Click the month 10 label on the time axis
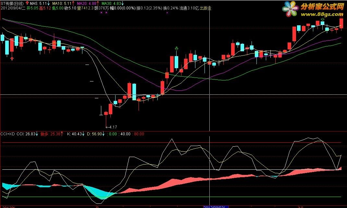This screenshot has width=347, height=208. 301,207
